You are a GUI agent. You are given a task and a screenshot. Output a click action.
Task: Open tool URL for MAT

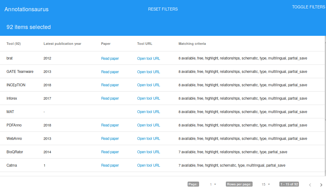click(x=148, y=112)
